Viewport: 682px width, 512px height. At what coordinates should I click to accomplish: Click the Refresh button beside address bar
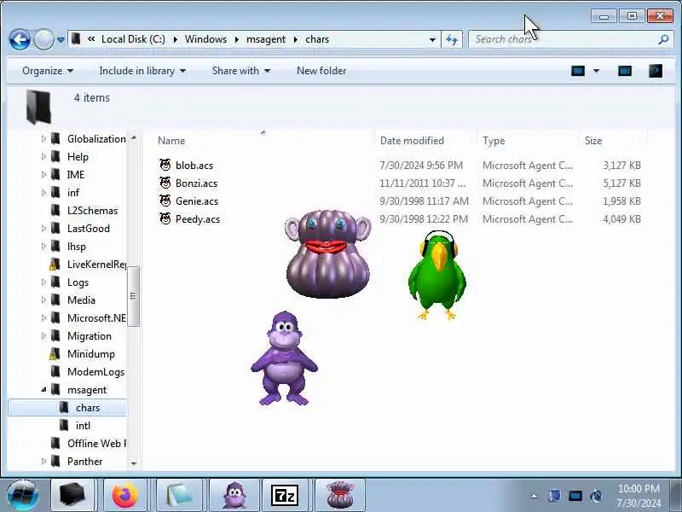[x=452, y=39]
